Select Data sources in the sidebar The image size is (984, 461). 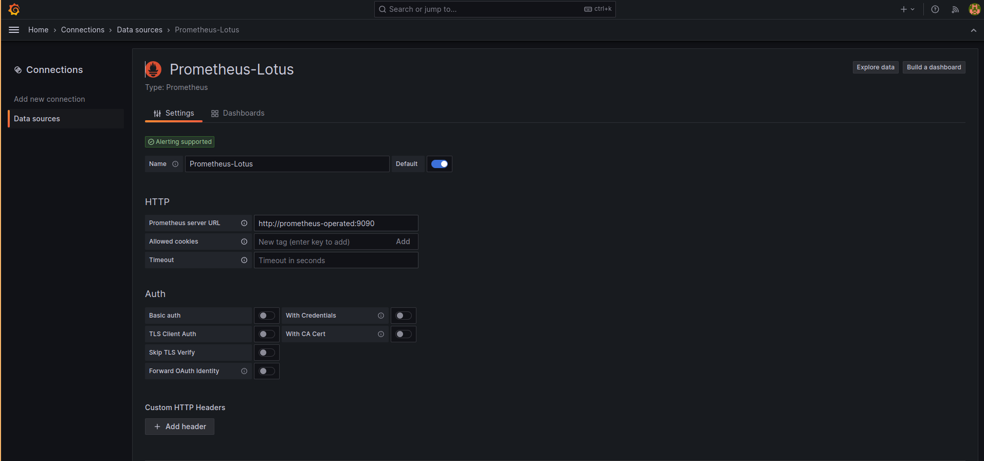click(x=37, y=119)
